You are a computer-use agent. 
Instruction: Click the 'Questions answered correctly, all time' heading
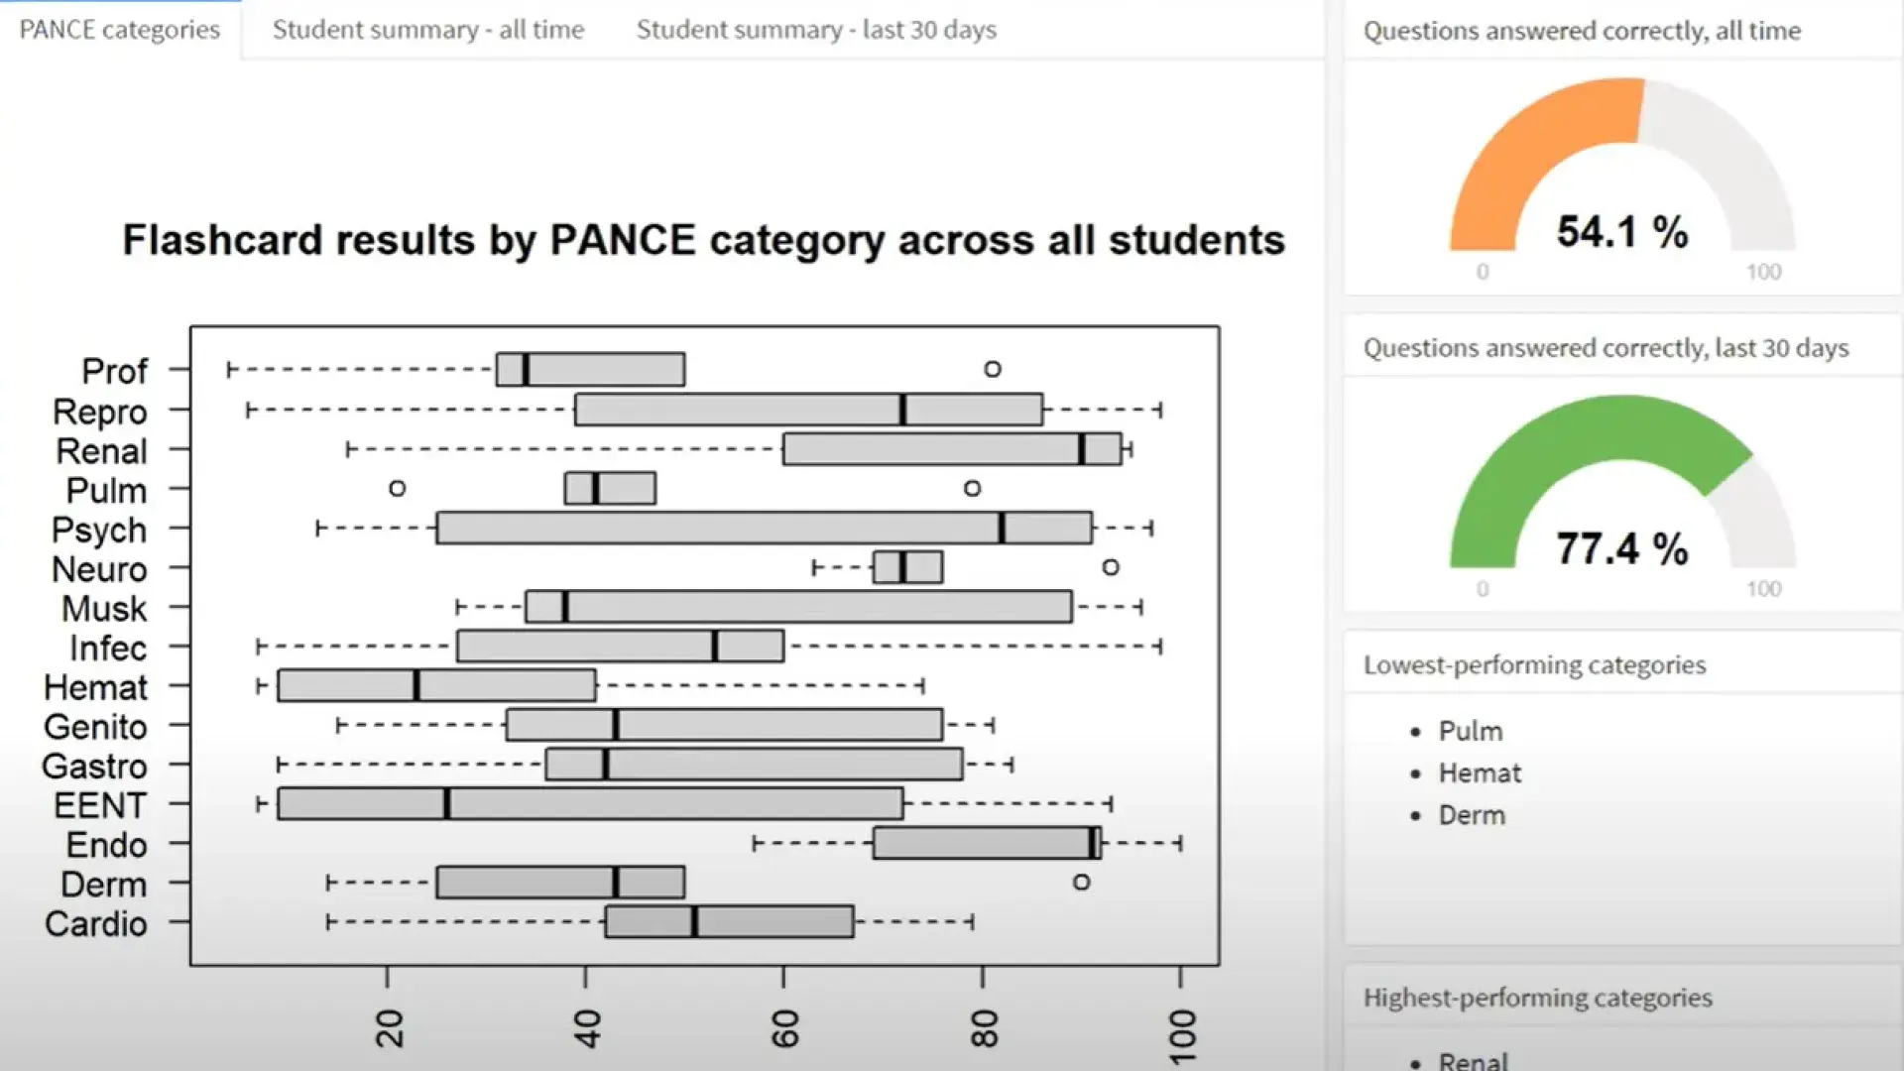[x=1582, y=31]
